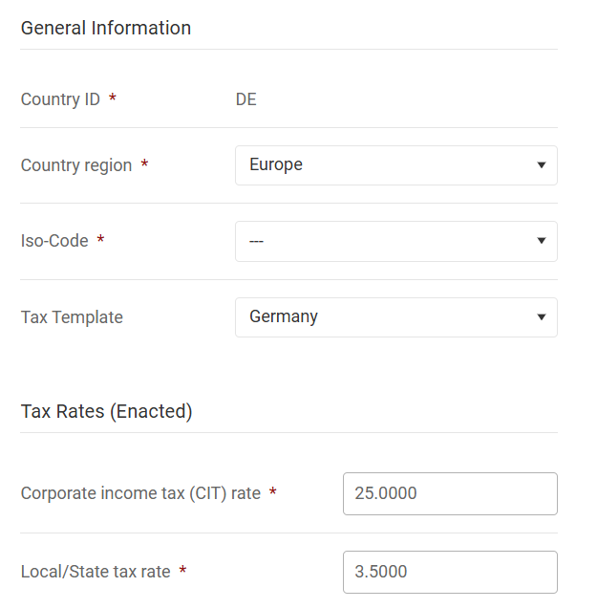Click the General Information section heading

pos(106,28)
